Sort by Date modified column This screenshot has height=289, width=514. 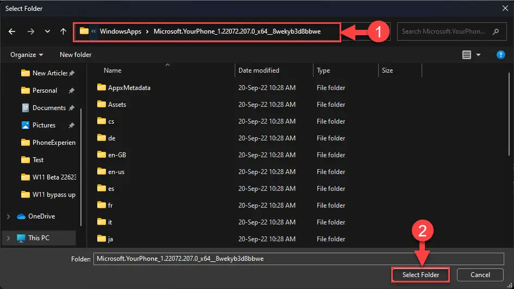click(259, 70)
